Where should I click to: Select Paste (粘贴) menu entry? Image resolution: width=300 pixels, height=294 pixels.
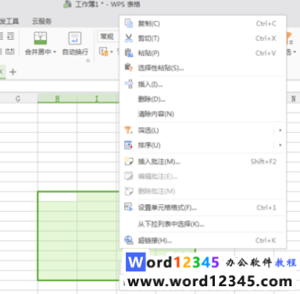(203, 53)
